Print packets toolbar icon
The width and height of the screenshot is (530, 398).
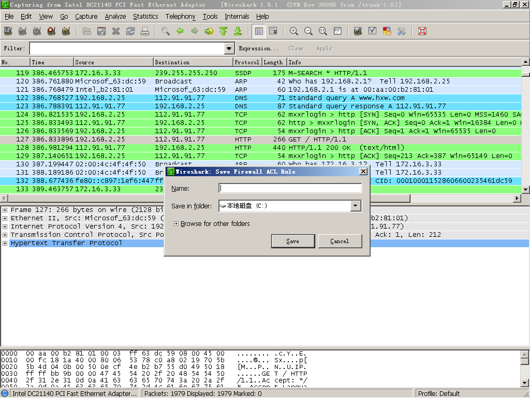[145, 31]
